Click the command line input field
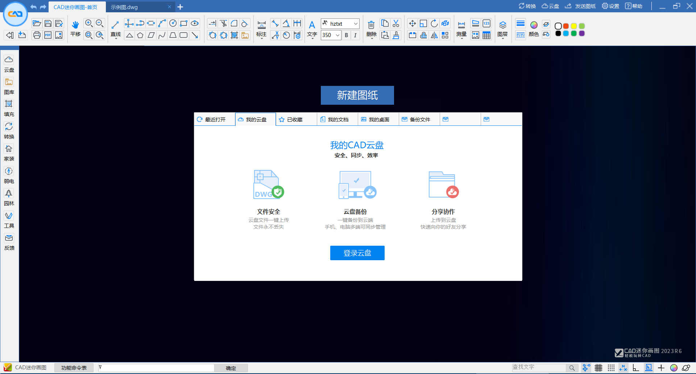This screenshot has width=696, height=374. [x=156, y=367]
